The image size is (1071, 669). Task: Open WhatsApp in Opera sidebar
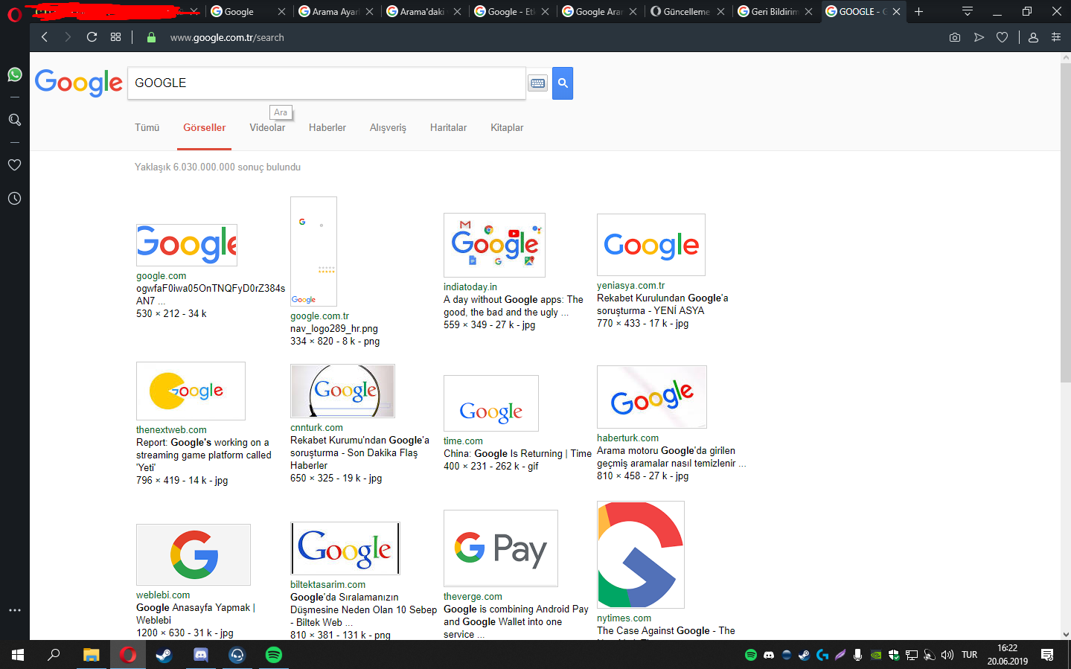(x=14, y=74)
